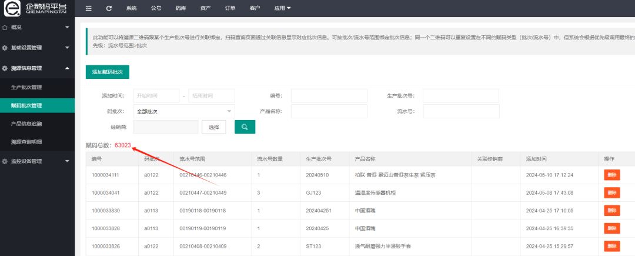Delete the row numbered 1000034111

[611, 175]
